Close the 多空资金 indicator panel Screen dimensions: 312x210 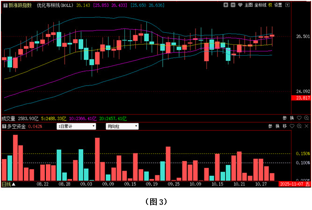(307, 126)
